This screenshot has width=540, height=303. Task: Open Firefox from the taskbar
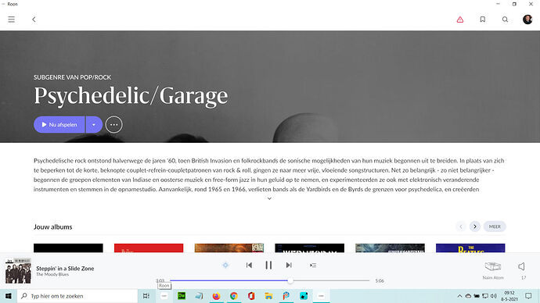point(216,296)
